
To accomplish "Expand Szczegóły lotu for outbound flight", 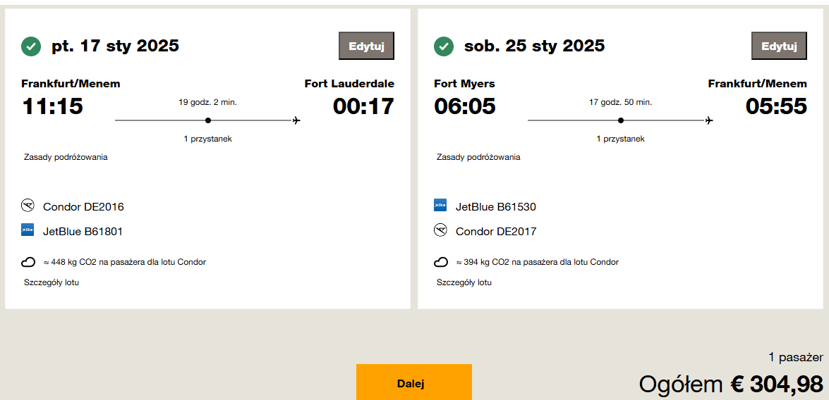I will point(52,282).
